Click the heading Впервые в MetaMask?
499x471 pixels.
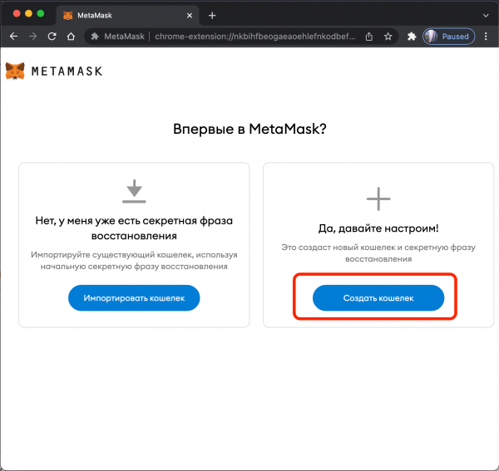point(249,129)
